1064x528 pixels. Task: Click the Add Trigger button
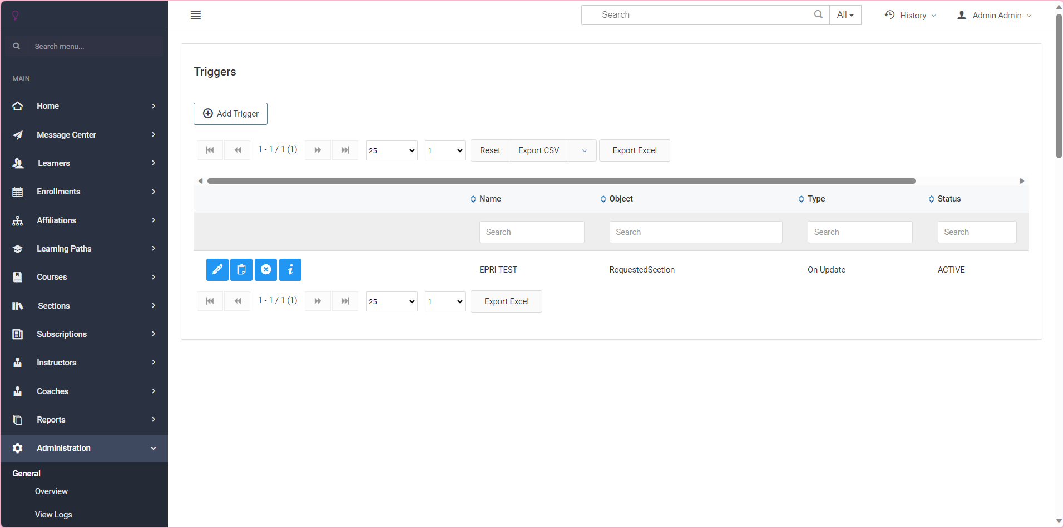pos(230,114)
